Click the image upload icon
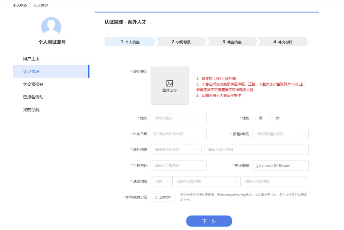 click(169, 83)
